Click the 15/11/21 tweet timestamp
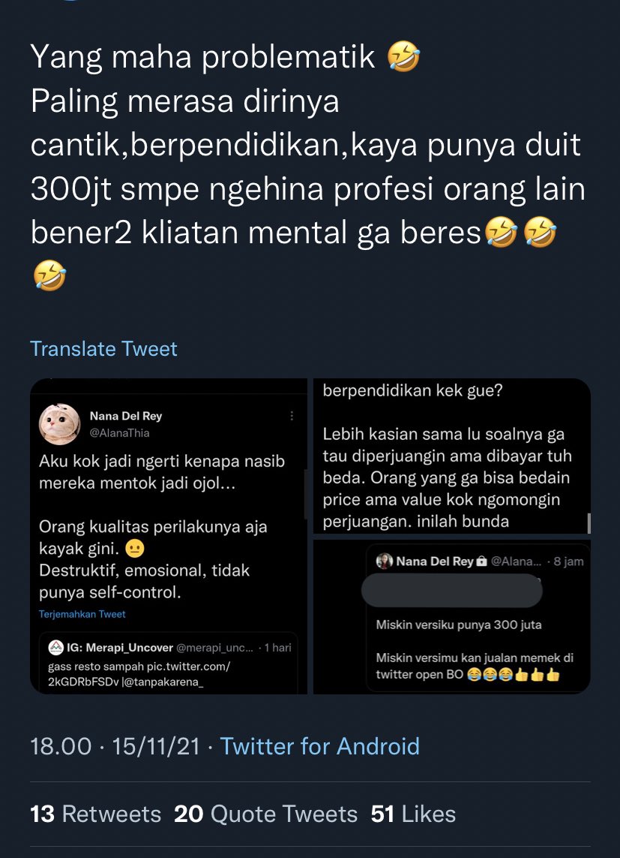This screenshot has width=620, height=858. point(156,746)
